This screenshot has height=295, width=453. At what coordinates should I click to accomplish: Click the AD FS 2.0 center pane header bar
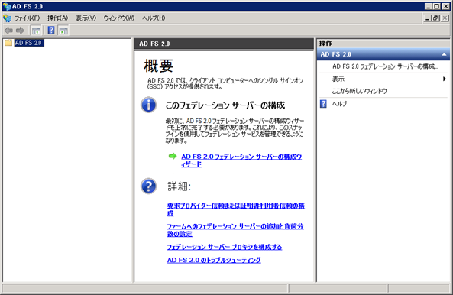(224, 44)
